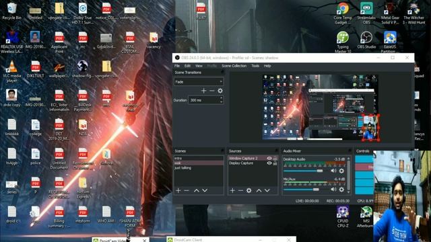Open the REALTEK USB Wireless LAN shortcut

tap(12, 42)
